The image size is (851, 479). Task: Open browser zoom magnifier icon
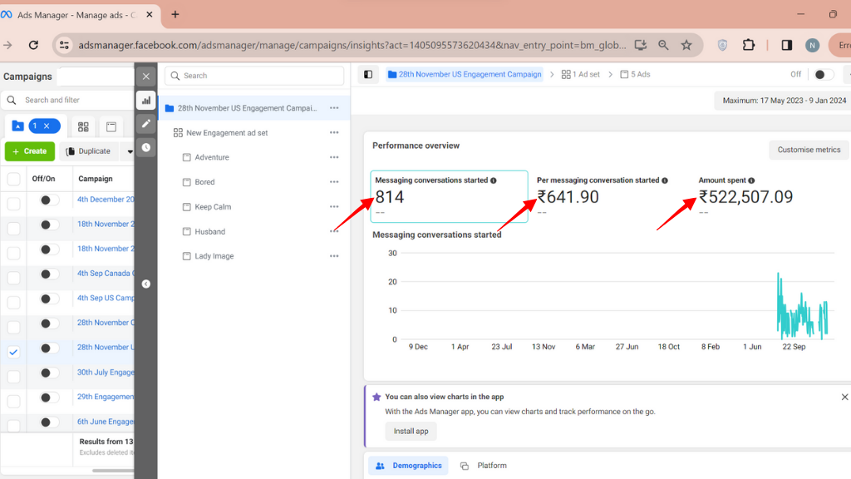click(x=663, y=45)
